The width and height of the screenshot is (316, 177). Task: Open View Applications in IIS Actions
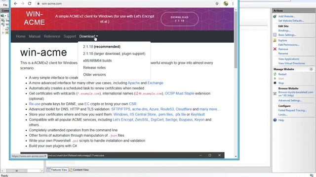tap(288, 59)
